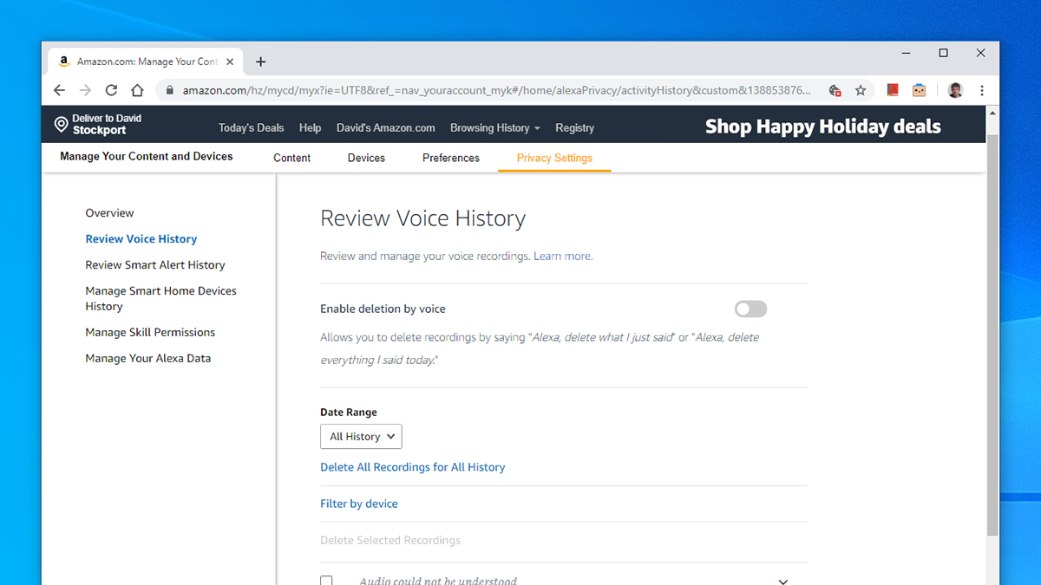Open Registry in the nav bar
Screen dimensions: 1041x585
pyautogui.click(x=574, y=127)
